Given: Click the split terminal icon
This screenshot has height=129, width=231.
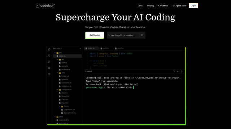Looking at the screenshot, I should point(174,71).
